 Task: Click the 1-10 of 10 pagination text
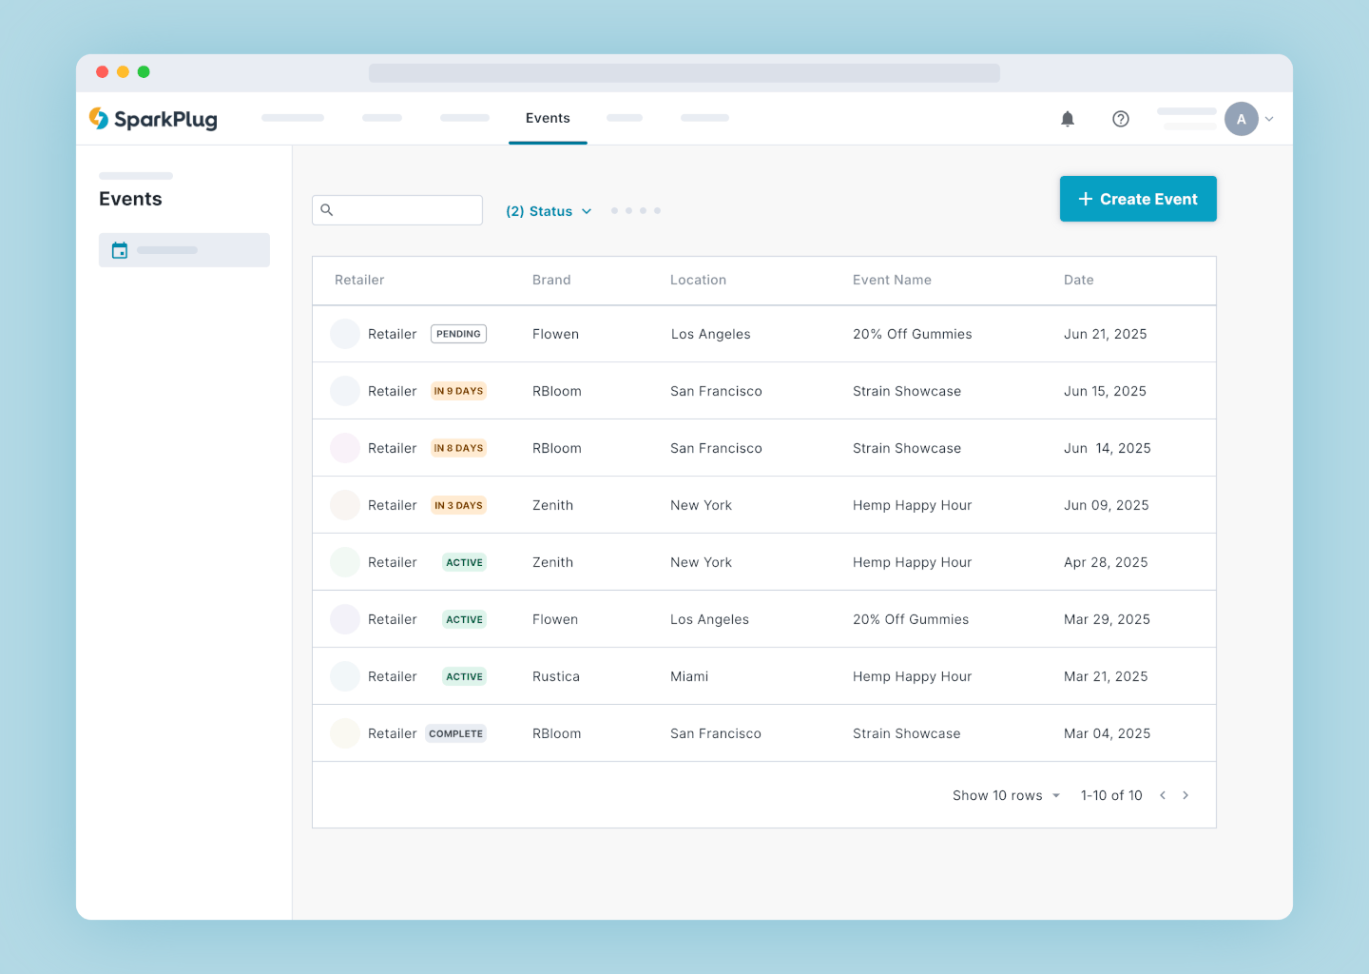(x=1111, y=795)
